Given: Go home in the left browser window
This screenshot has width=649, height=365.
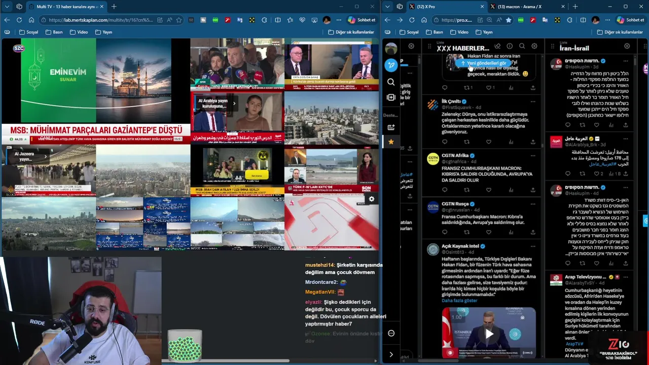Looking at the screenshot, I should pos(31,20).
